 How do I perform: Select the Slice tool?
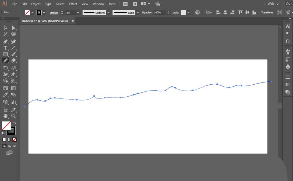[x=13, y=110]
